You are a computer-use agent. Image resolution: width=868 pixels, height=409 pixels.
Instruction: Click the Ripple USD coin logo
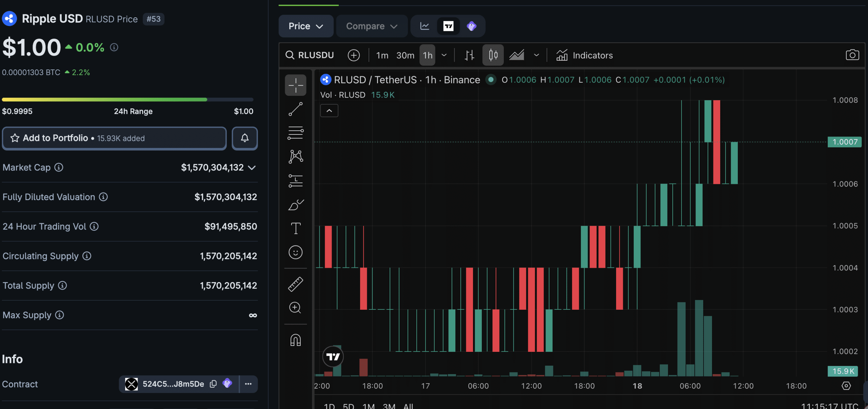[x=9, y=19]
